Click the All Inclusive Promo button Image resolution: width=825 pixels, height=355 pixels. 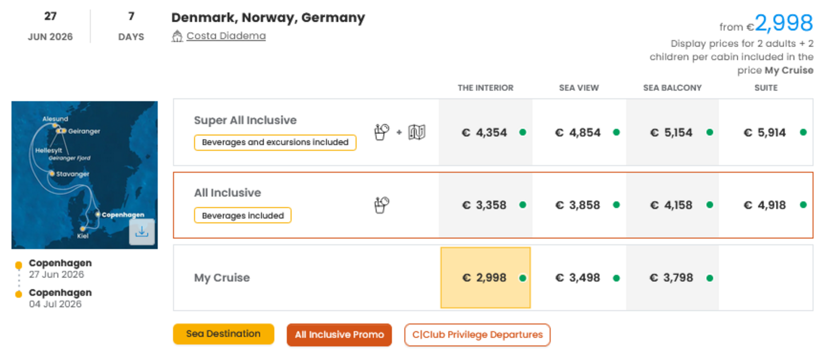tap(339, 335)
